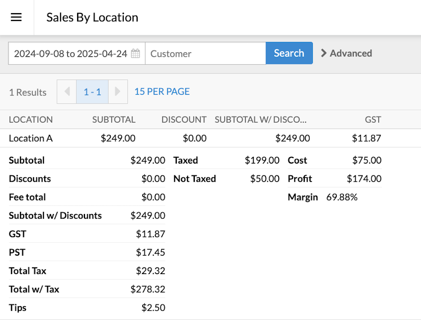Click the $11.87 GST cell in Location A row

pyautogui.click(x=367, y=138)
